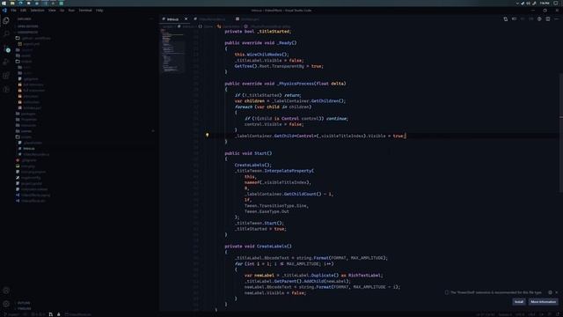Click the notification settings gear icon
This screenshot has height=317, width=563.
pos(550,292)
